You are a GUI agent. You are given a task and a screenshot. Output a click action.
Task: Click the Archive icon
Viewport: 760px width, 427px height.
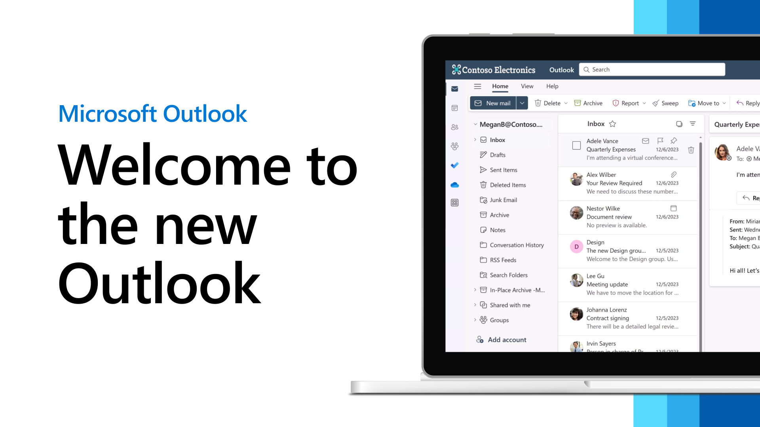578,103
